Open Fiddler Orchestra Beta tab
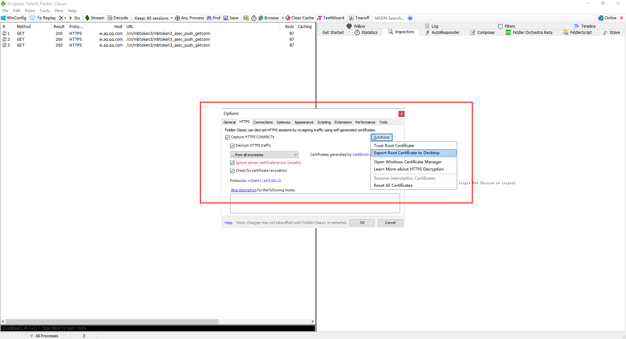Screen dimensions: 626x339 (x=529, y=32)
